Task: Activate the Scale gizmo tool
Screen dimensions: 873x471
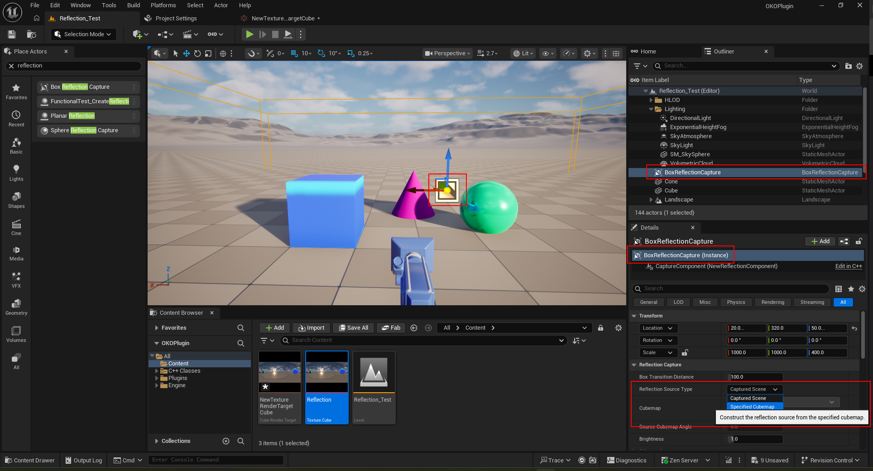Action: [208, 53]
